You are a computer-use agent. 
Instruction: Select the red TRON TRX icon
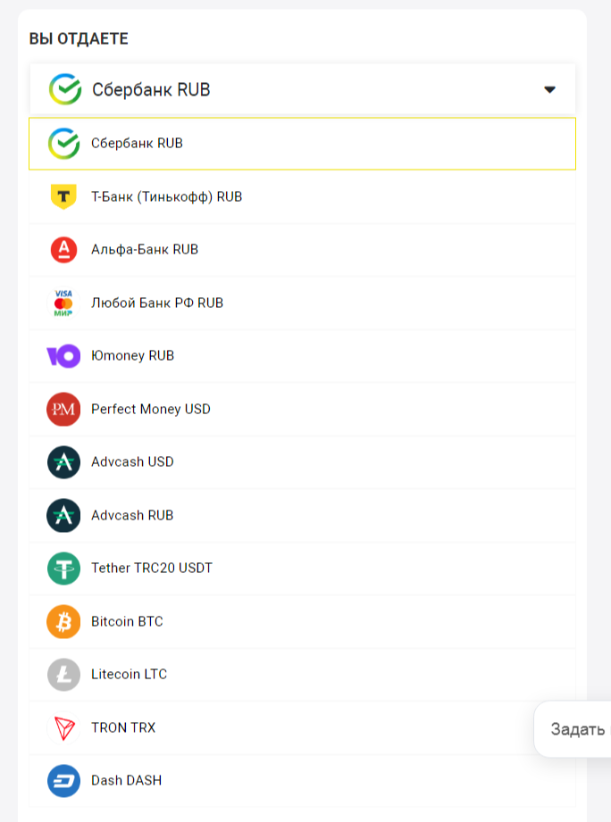(x=62, y=727)
